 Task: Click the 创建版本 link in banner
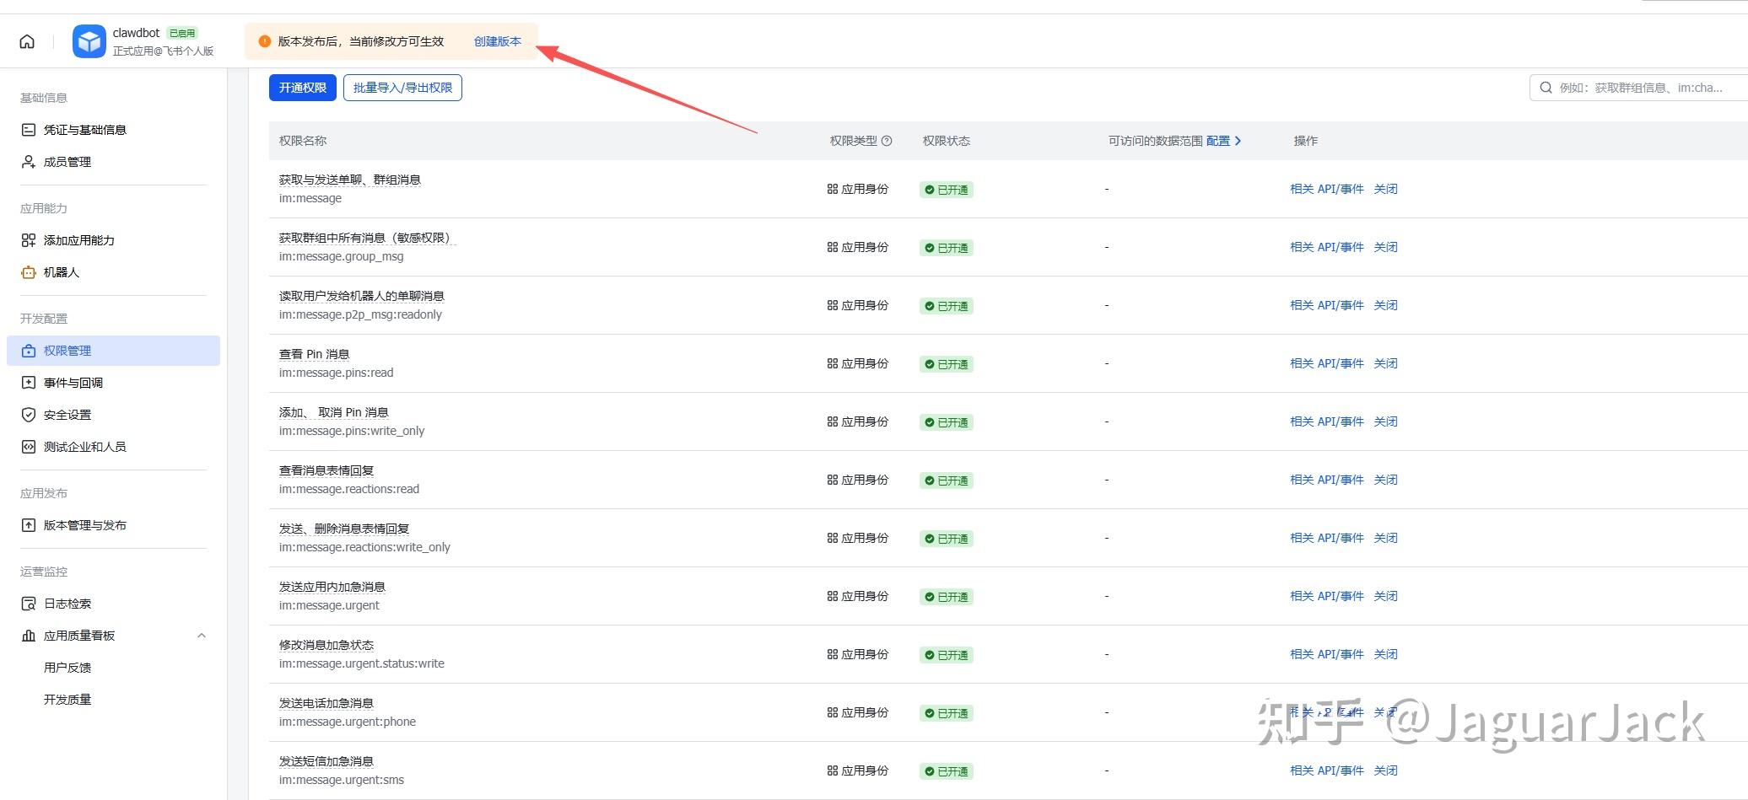click(x=498, y=41)
